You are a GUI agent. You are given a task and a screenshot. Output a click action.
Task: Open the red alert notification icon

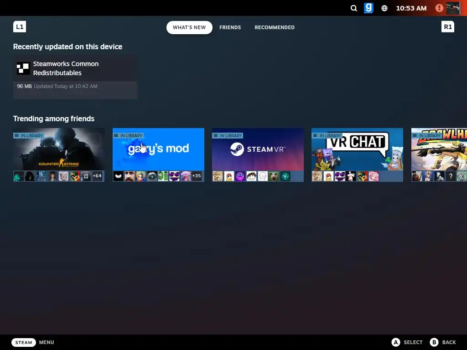439,8
